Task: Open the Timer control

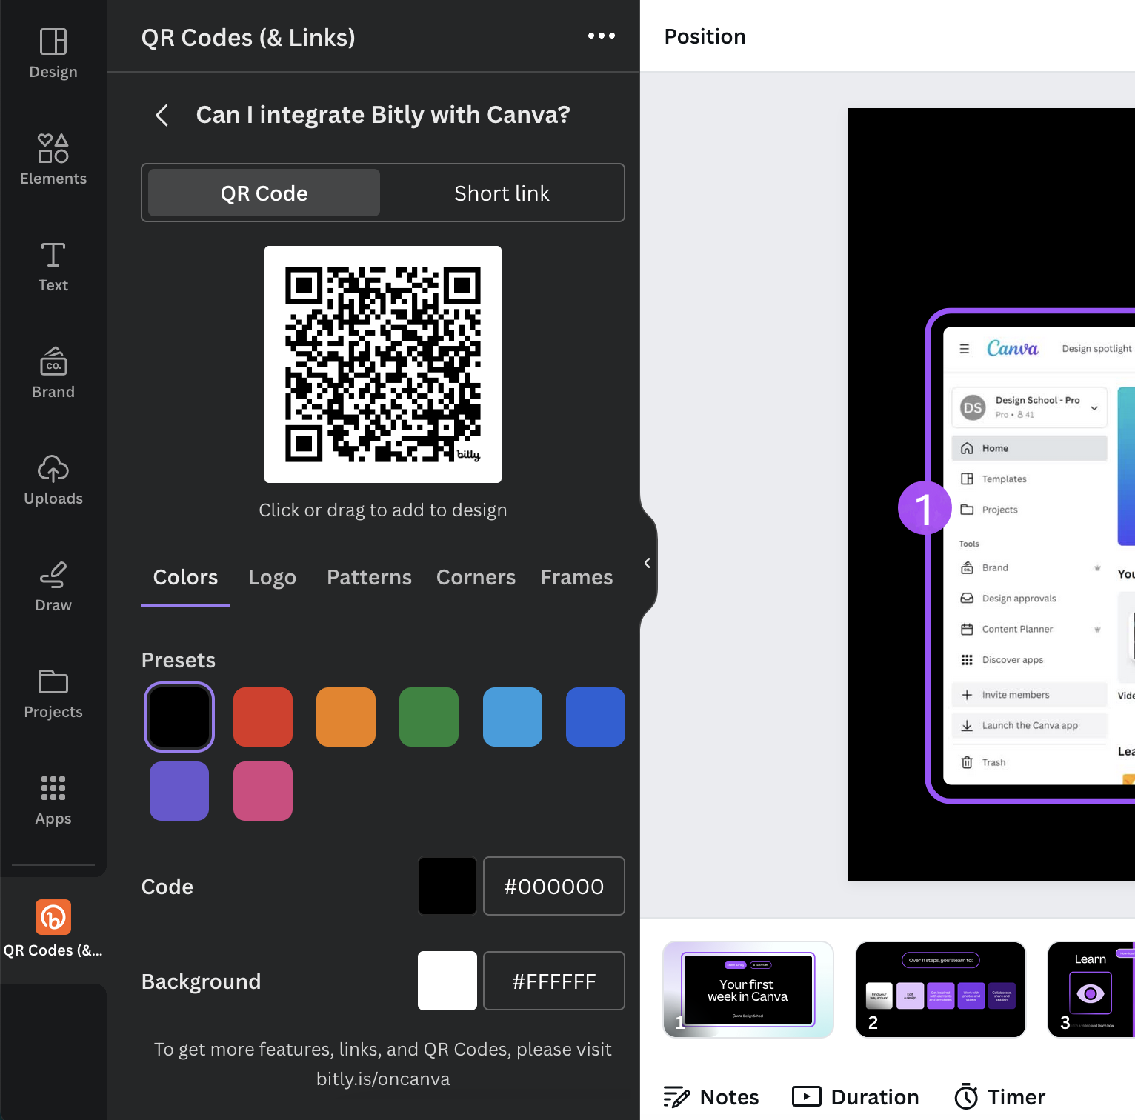Action: tap(1000, 1097)
